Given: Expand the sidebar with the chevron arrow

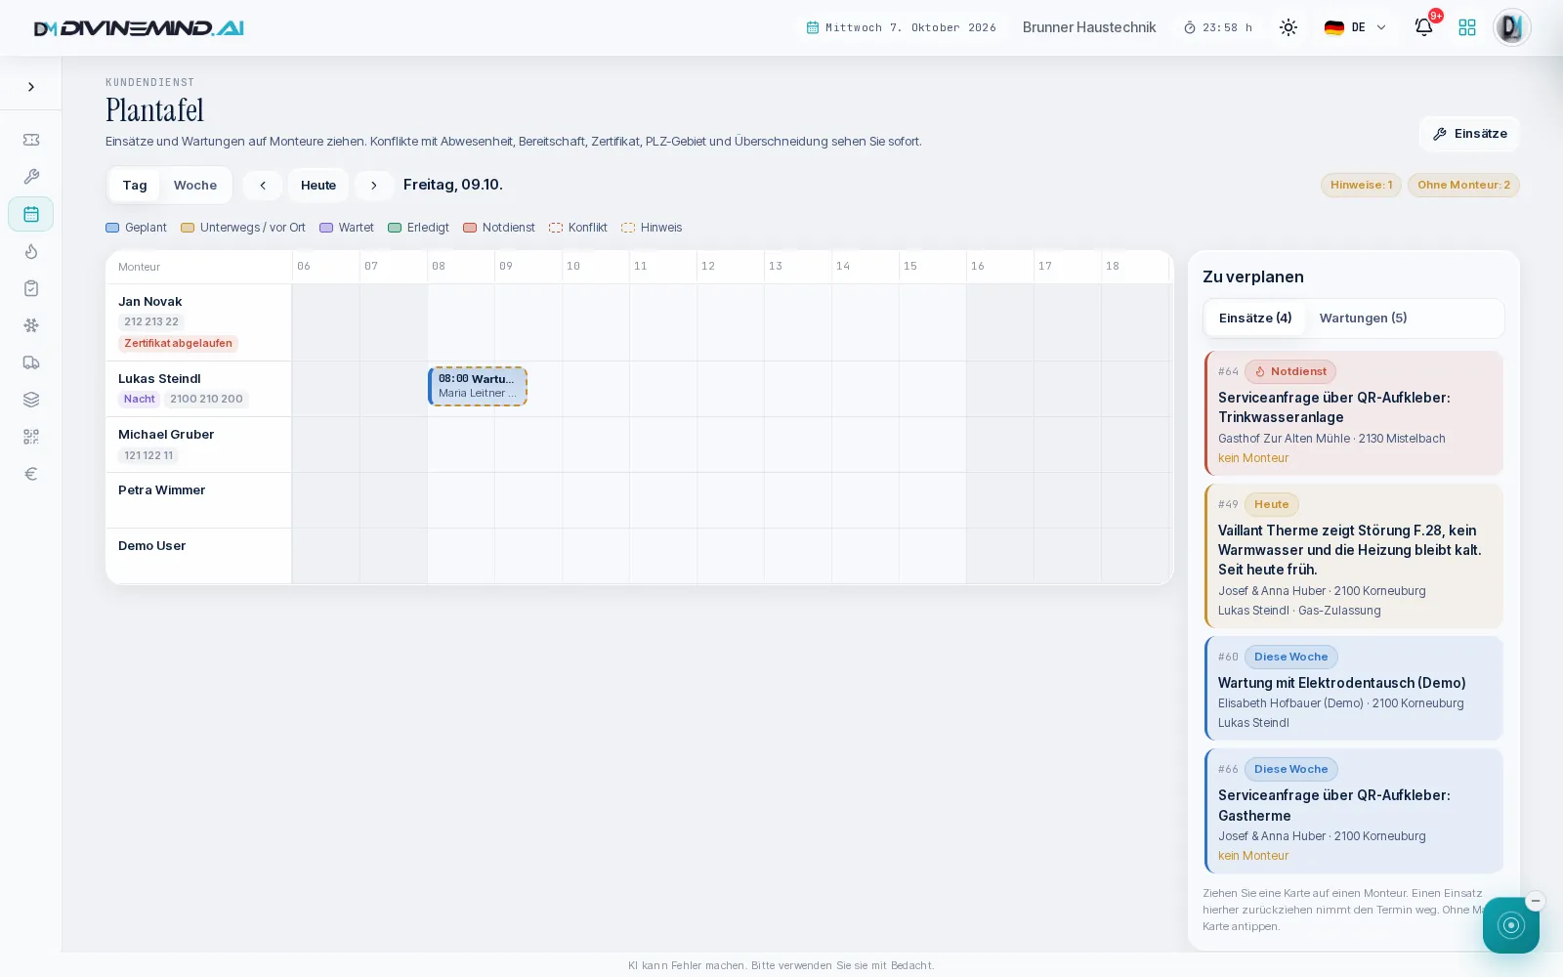Looking at the screenshot, I should pyautogui.click(x=31, y=87).
